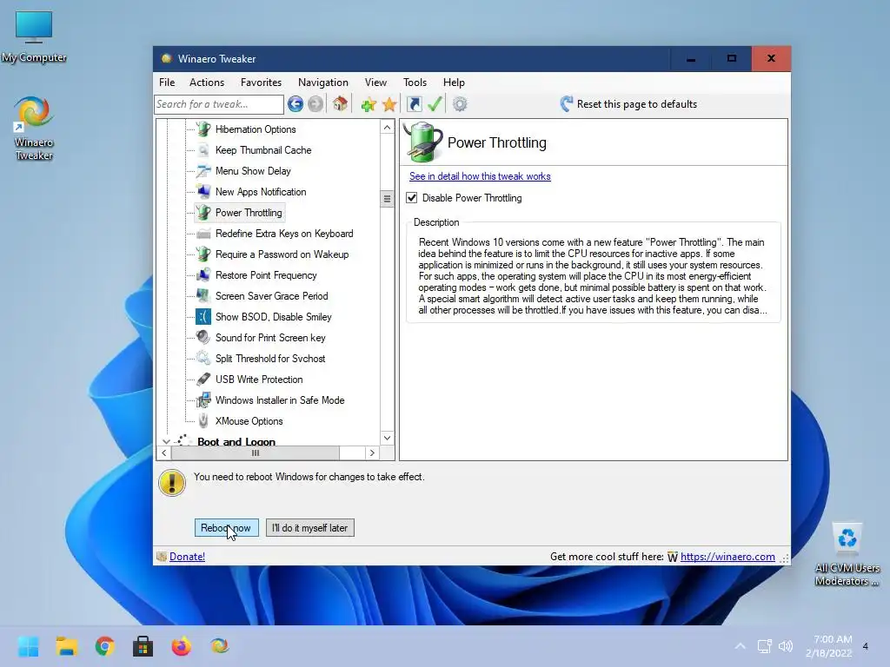Click the Forward navigation arrow in toolbar

coord(315,104)
